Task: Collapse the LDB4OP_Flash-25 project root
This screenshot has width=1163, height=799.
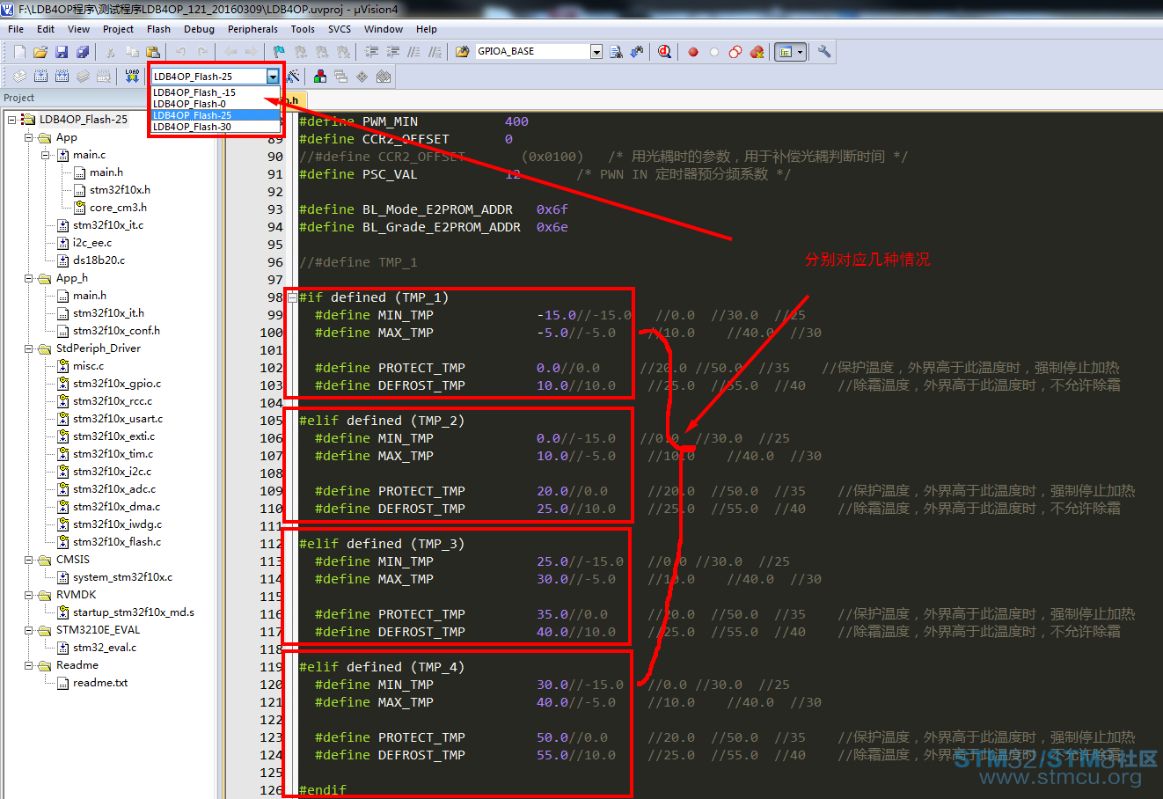Action: [x=12, y=120]
